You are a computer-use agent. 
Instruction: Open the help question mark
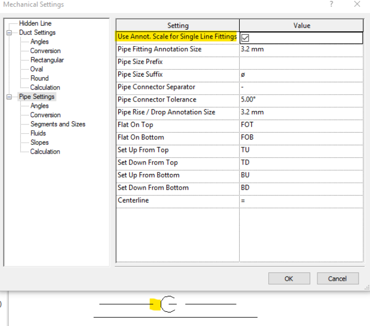331,4
